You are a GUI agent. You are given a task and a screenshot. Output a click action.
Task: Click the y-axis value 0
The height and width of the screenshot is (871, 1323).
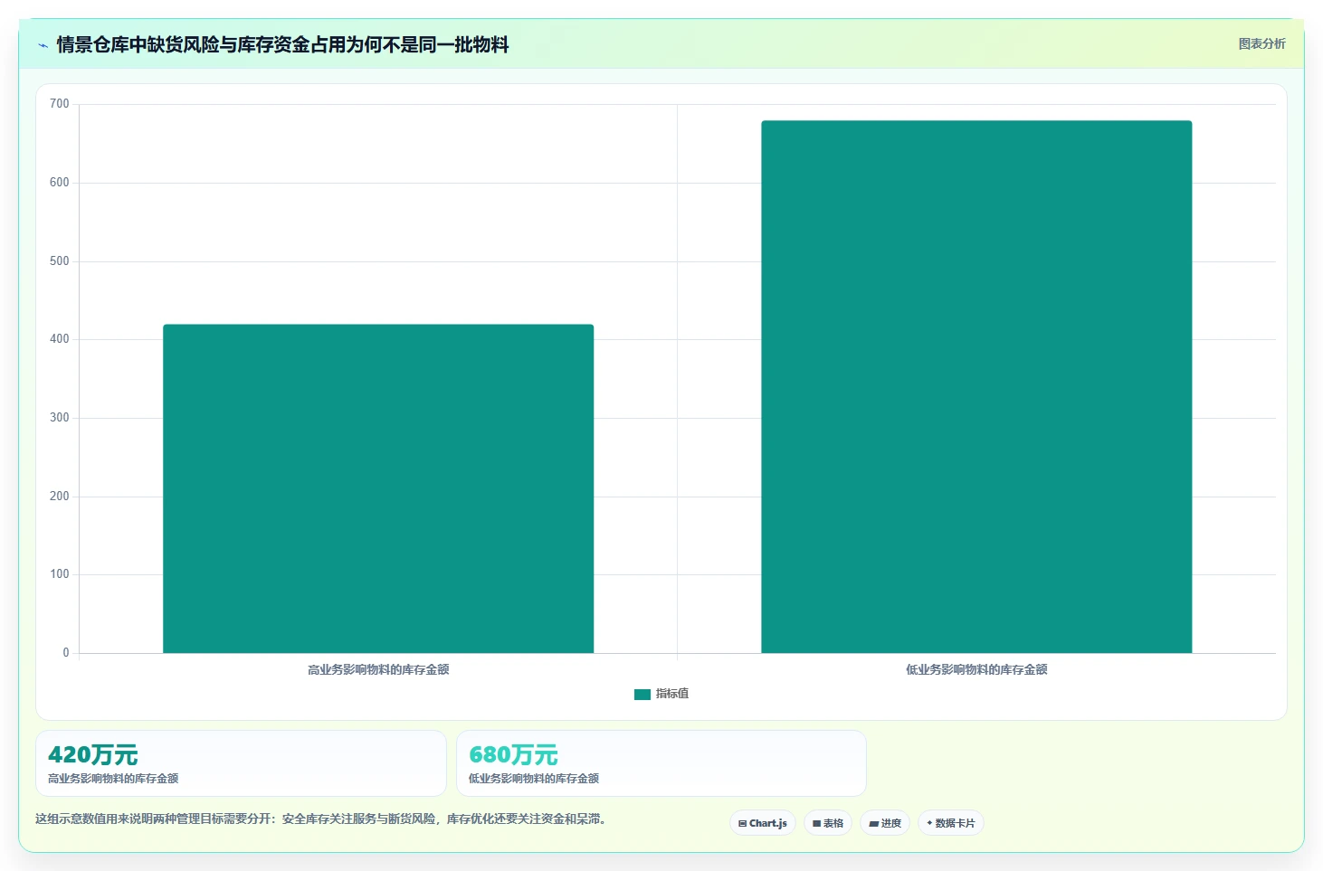click(x=65, y=653)
